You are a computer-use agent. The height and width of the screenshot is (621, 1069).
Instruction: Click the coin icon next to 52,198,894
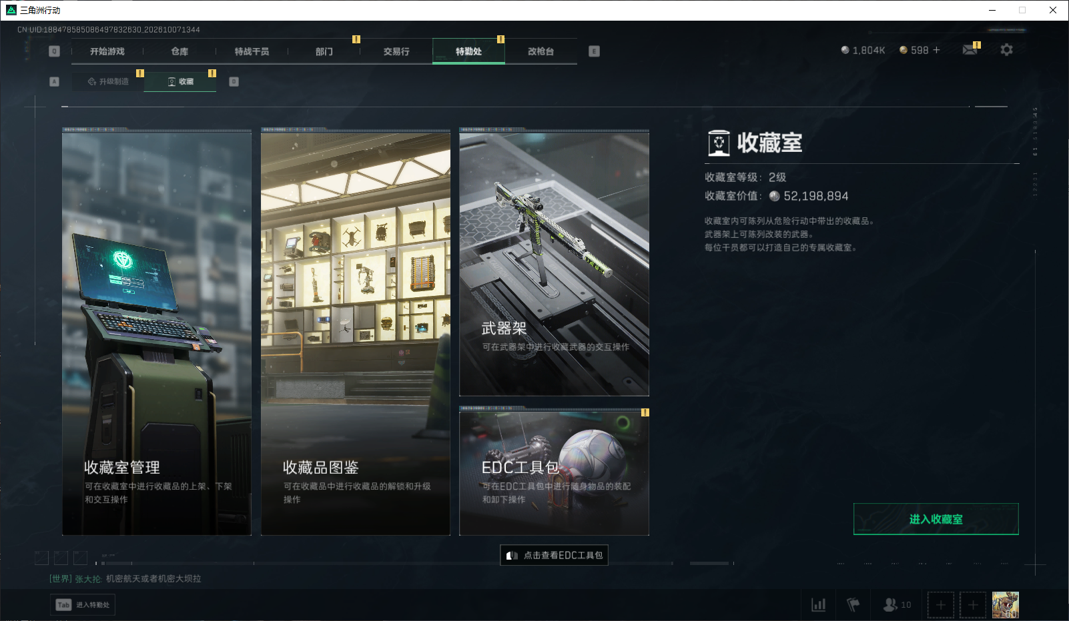774,196
